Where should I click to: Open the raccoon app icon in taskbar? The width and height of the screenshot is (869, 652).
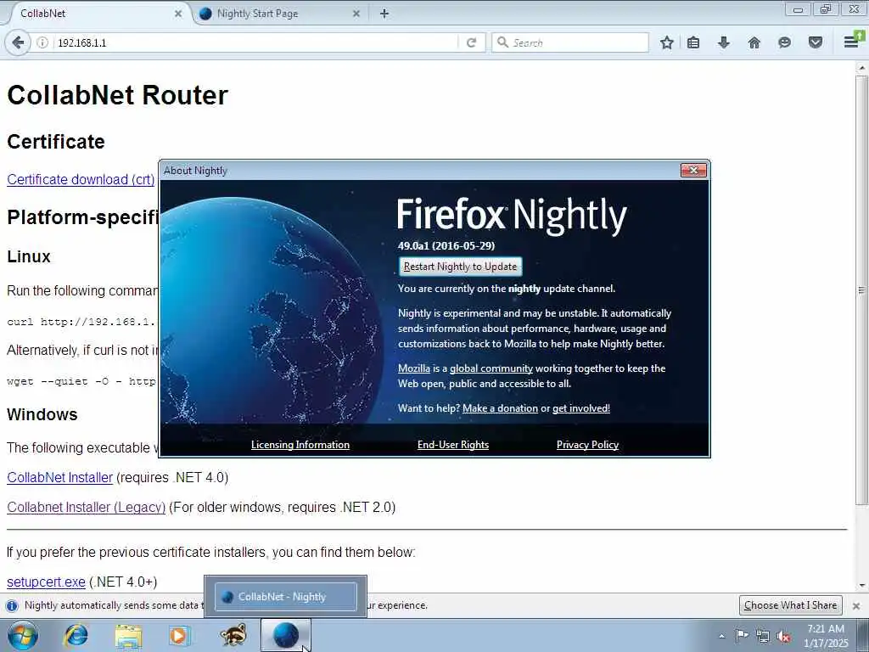click(233, 635)
